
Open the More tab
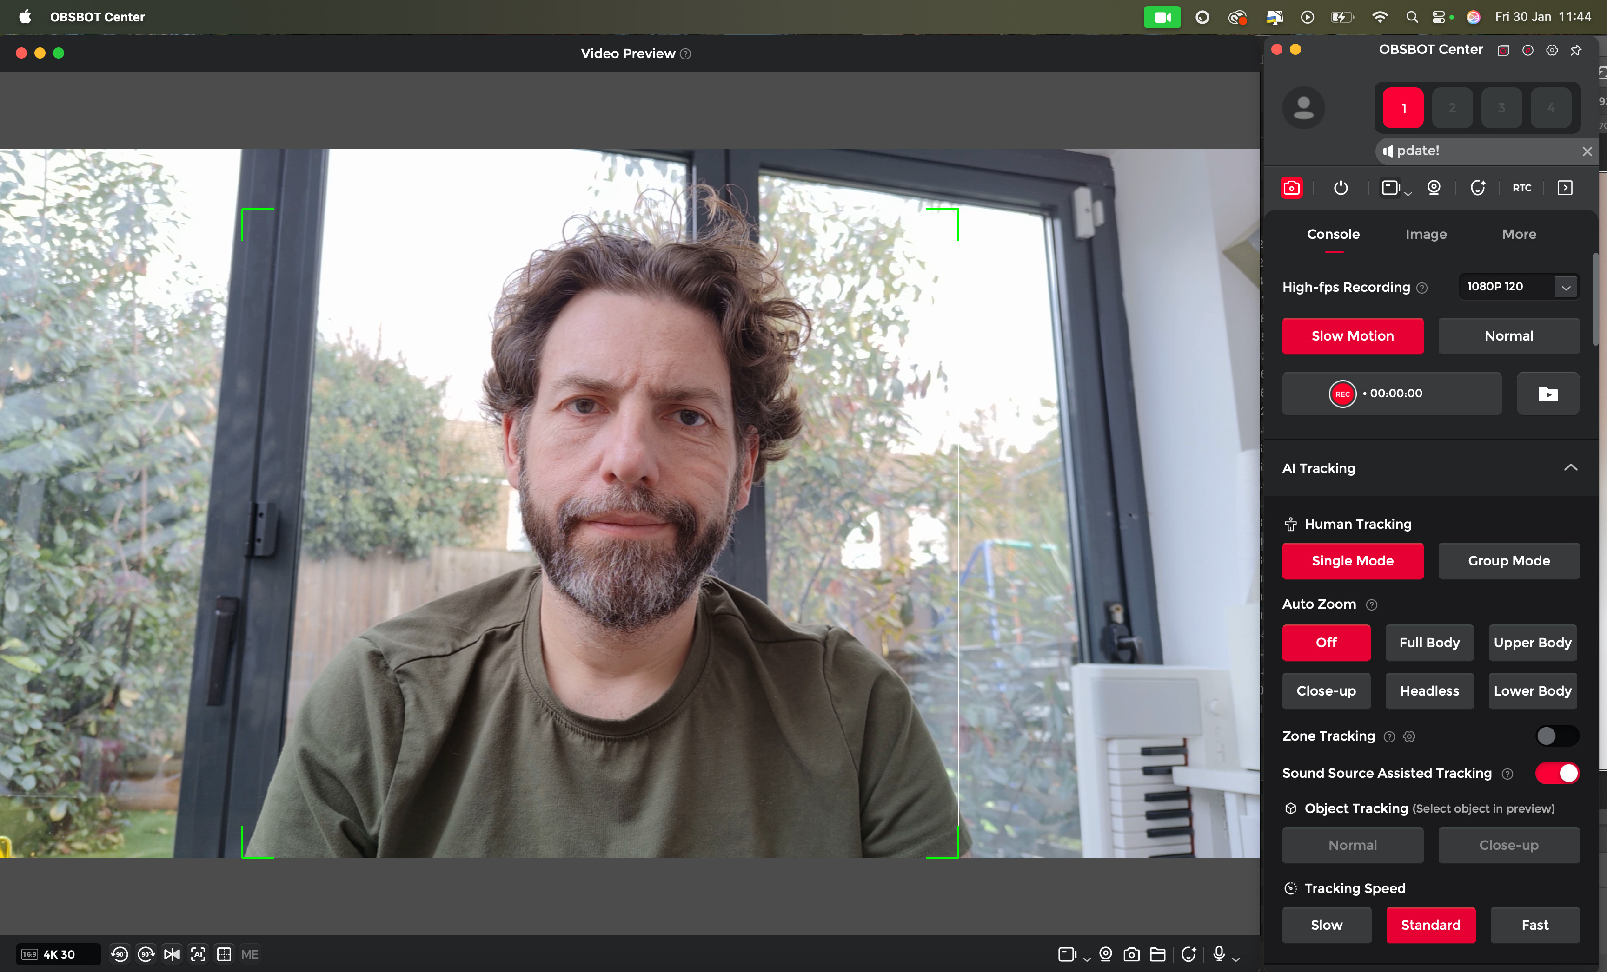(x=1519, y=234)
